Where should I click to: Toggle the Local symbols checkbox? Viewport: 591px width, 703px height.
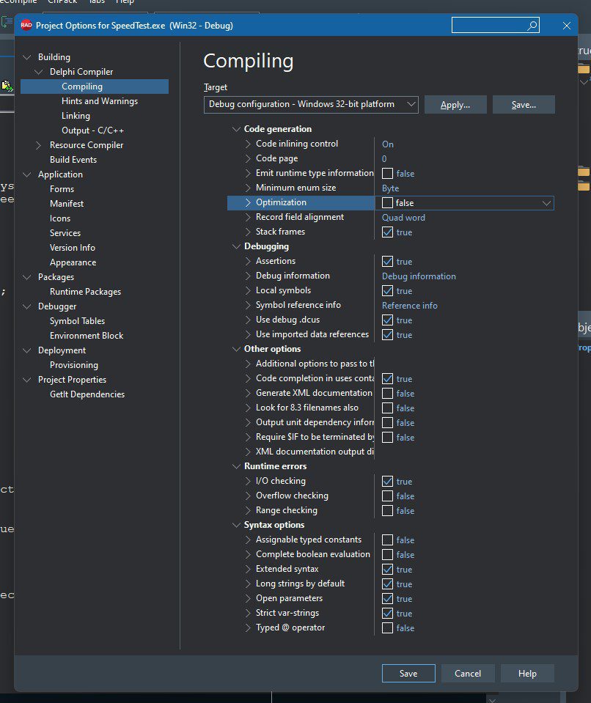pos(387,291)
